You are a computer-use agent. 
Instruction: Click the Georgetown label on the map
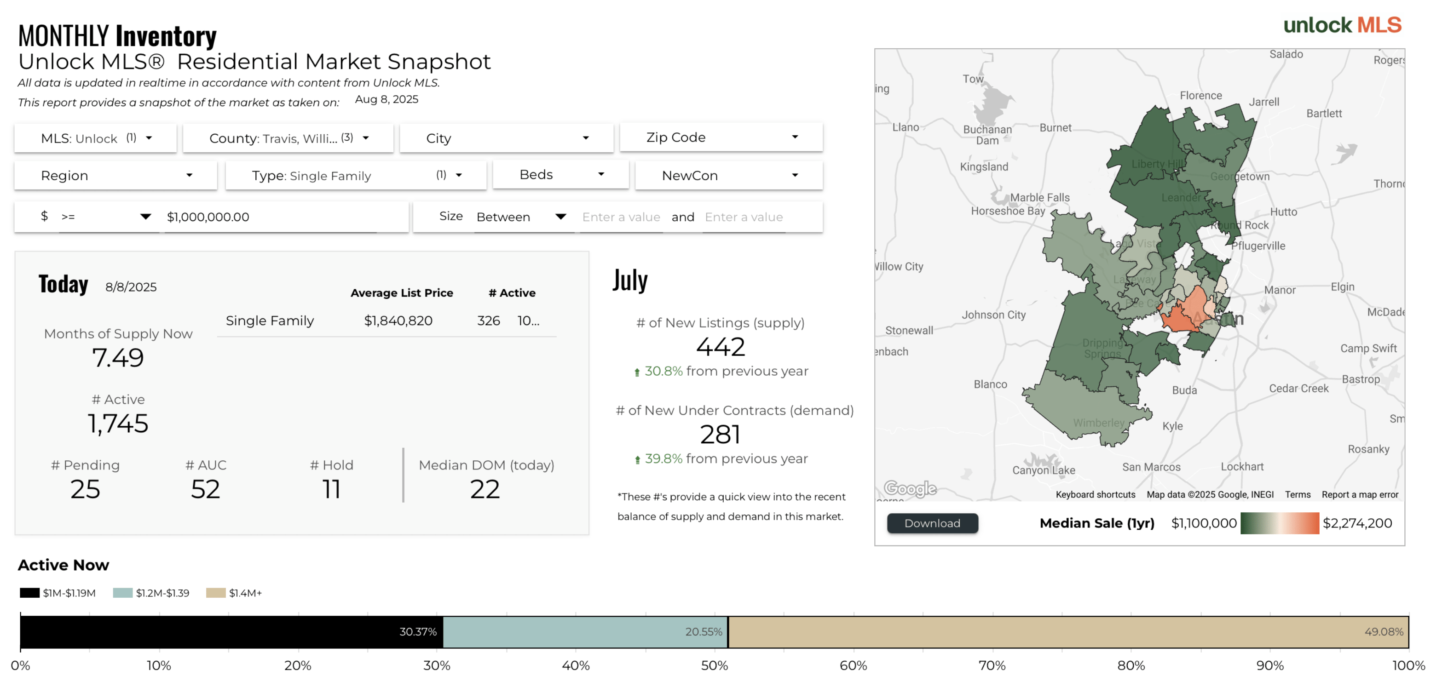(1240, 176)
